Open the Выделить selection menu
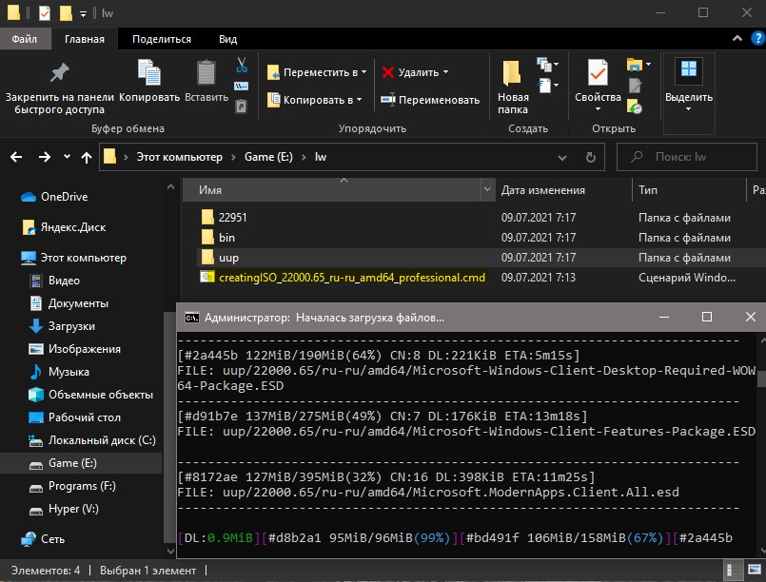 [689, 87]
